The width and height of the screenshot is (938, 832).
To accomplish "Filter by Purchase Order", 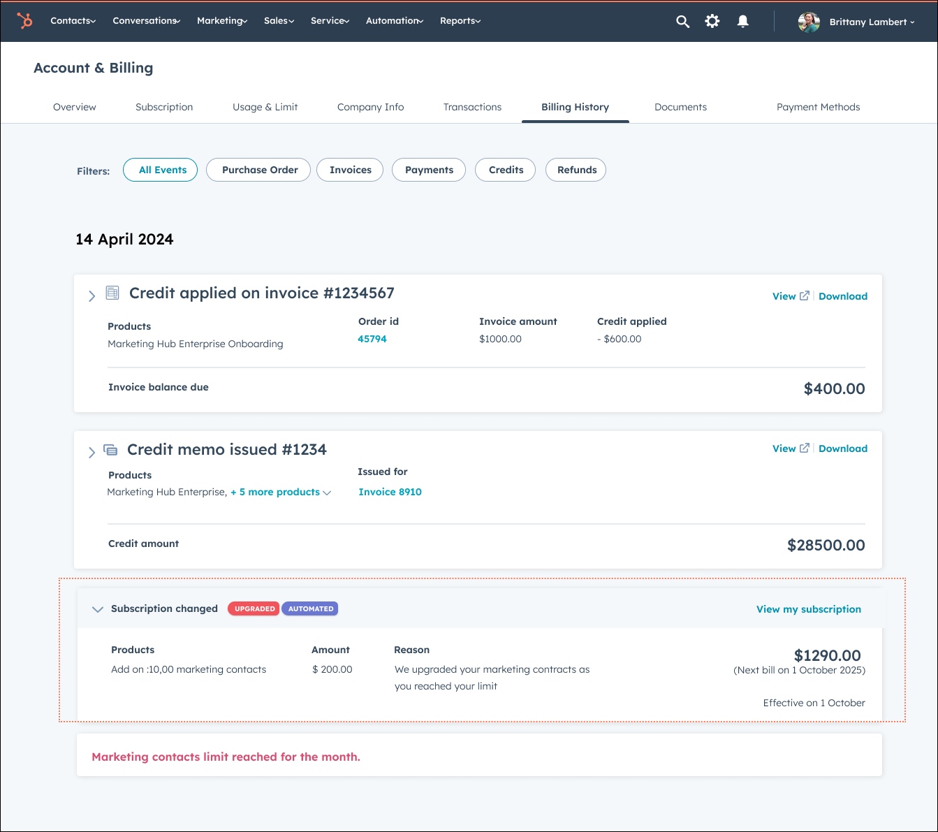I will point(258,170).
